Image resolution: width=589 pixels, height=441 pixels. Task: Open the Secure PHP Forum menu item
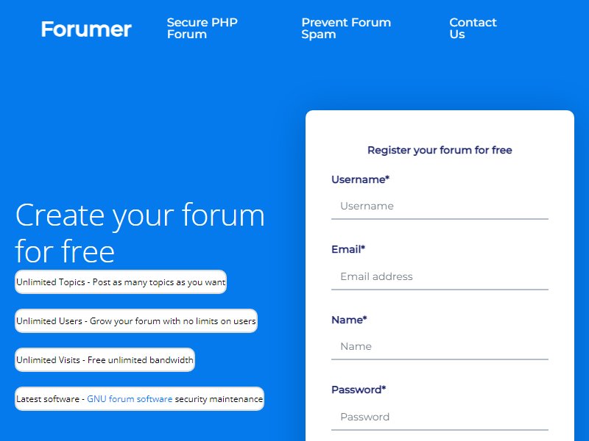202,28
